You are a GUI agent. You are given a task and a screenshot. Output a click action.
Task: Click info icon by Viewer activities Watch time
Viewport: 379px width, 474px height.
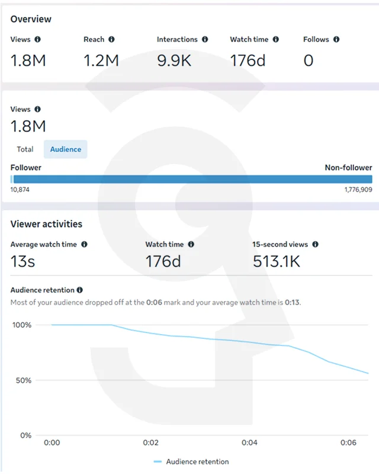pos(191,244)
